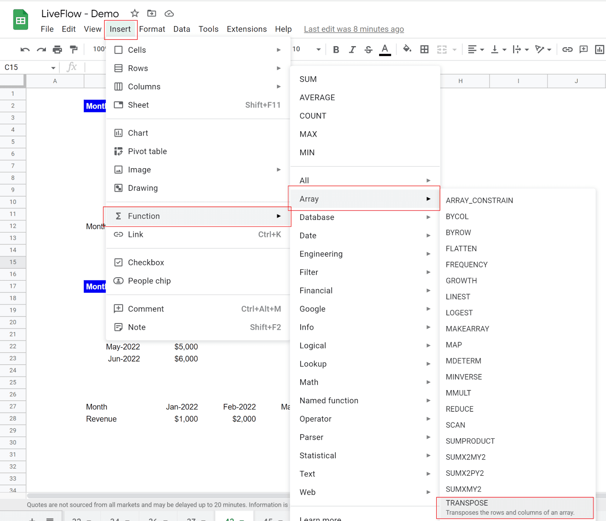
Task: Select the TRANSPOSE function
Action: pyautogui.click(x=515, y=507)
